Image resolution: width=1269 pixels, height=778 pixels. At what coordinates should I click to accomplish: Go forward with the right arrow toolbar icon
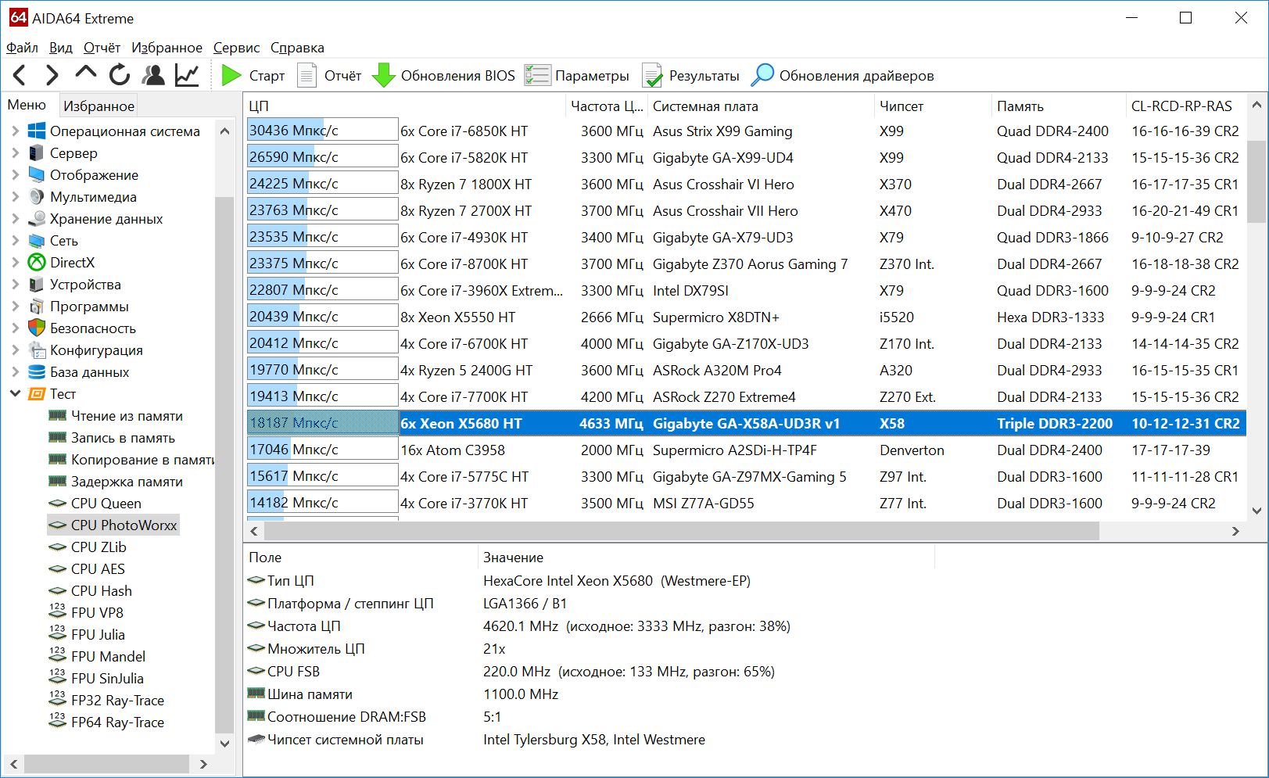(52, 75)
